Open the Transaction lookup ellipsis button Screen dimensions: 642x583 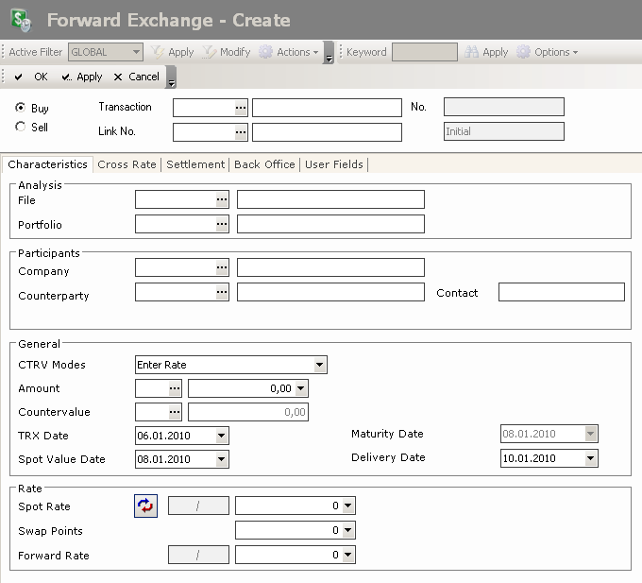click(x=241, y=108)
